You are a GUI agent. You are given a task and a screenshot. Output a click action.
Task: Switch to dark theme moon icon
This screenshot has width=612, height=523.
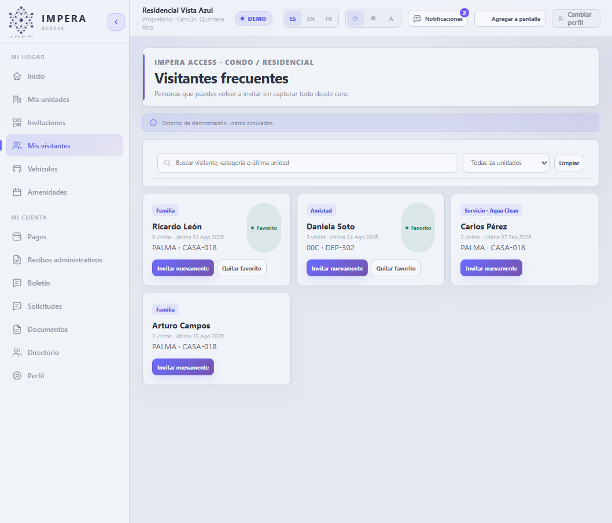(374, 19)
